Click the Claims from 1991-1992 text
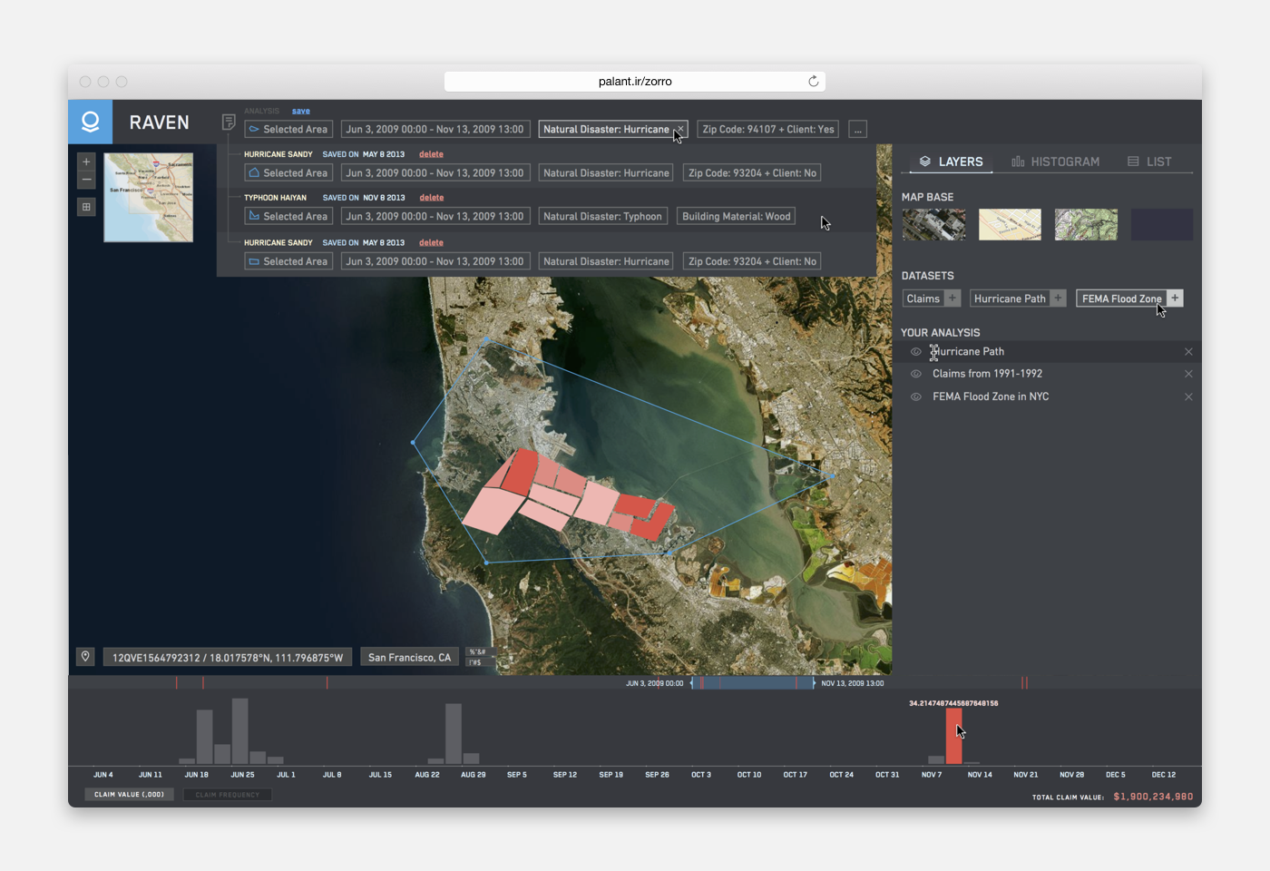Screen dimensions: 1270x871 pyautogui.click(x=987, y=374)
